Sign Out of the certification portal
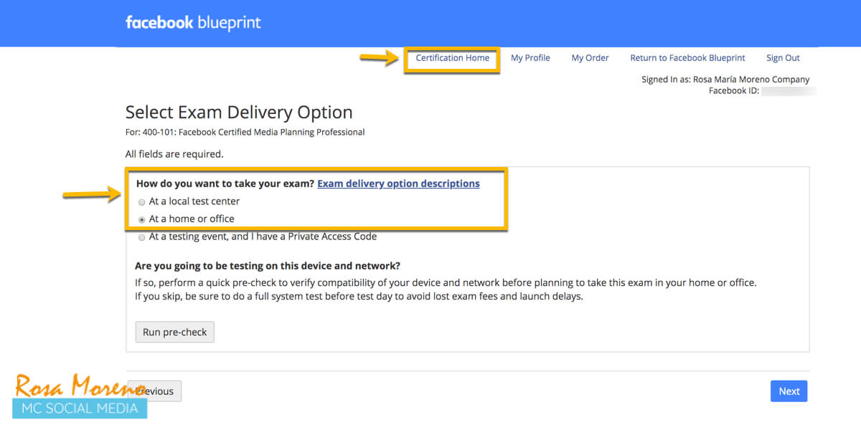The height and width of the screenshot is (430, 861). pos(783,58)
